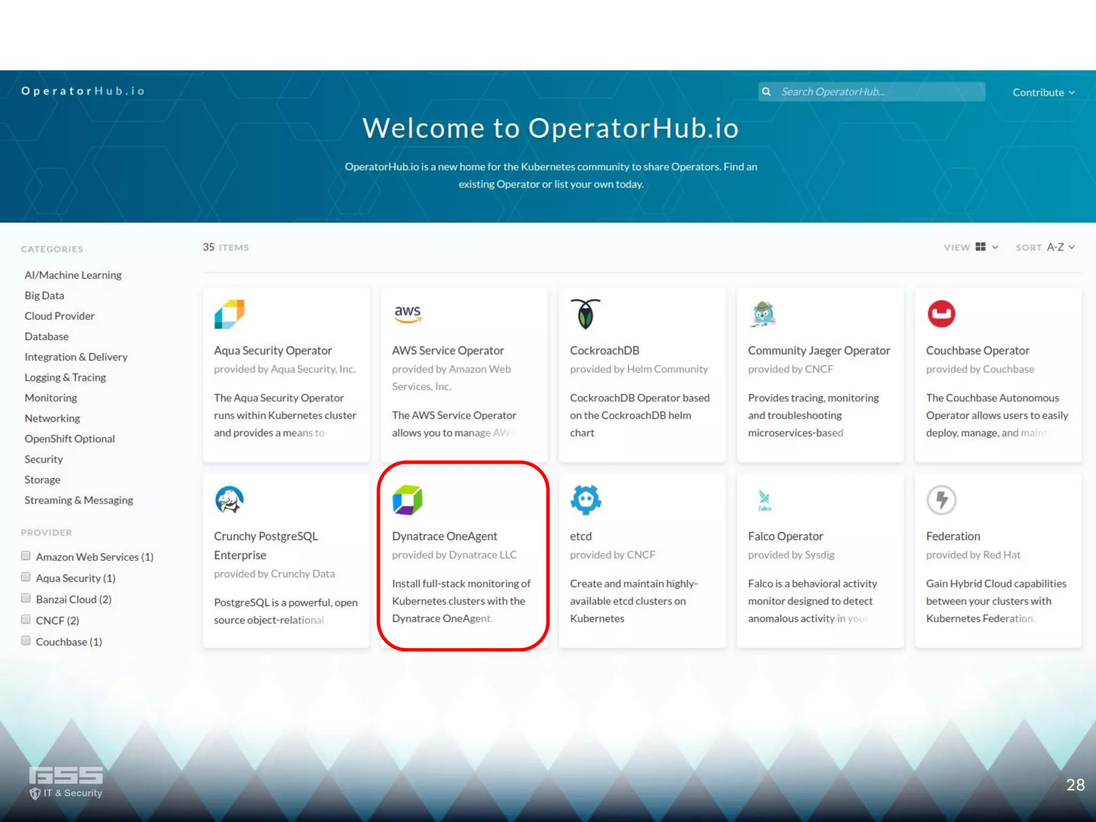Click the Dynatrace OneAgent cube icon
1096x822 pixels.
coord(407,500)
